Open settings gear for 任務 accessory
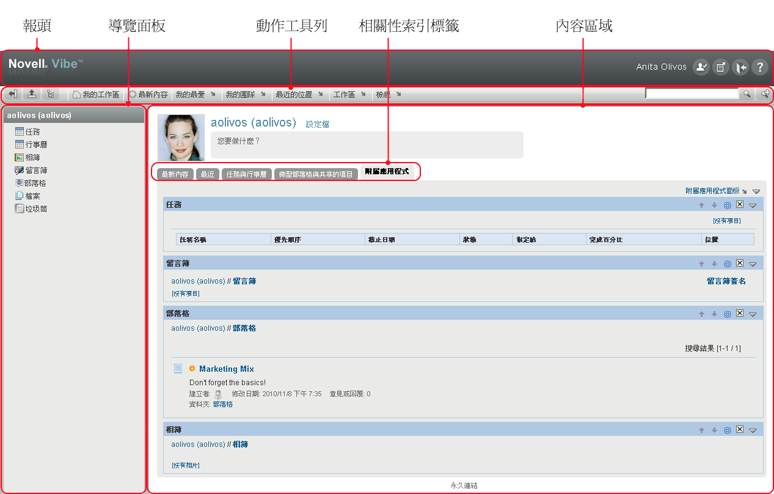 point(727,205)
